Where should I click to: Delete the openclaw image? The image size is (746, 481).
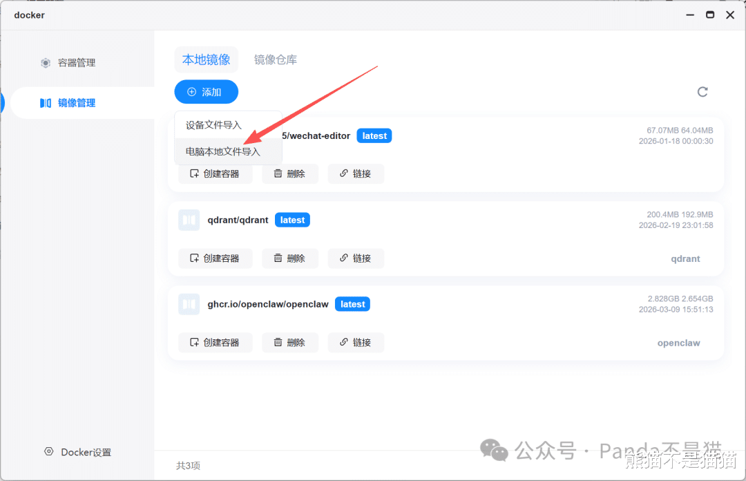click(x=289, y=342)
